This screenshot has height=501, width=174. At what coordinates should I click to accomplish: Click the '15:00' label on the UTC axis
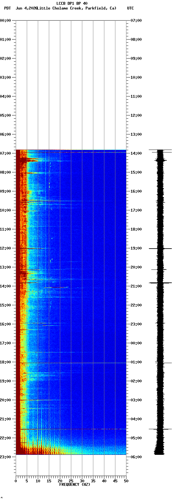pyautogui.click(x=136, y=172)
